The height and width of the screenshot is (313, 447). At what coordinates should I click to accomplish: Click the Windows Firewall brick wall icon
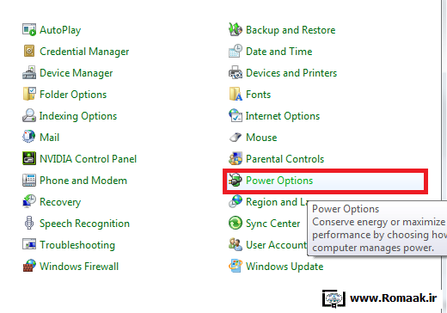point(29,267)
